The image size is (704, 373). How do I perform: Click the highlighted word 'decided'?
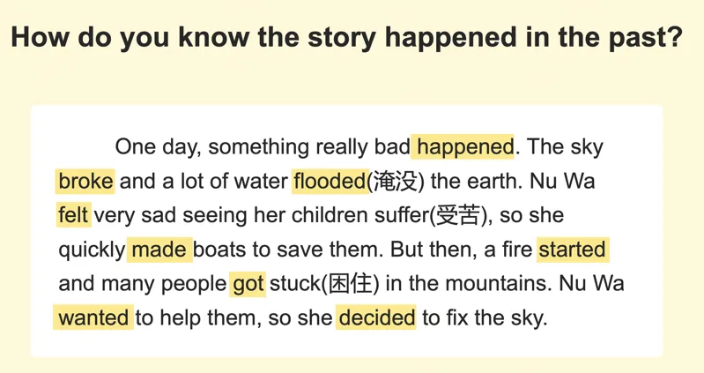[376, 317]
